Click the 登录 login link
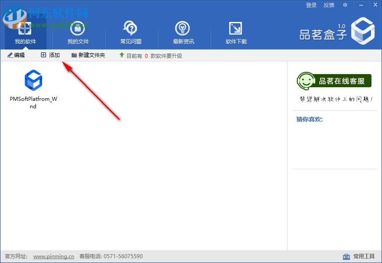This screenshot has width=382, height=263. [311, 5]
